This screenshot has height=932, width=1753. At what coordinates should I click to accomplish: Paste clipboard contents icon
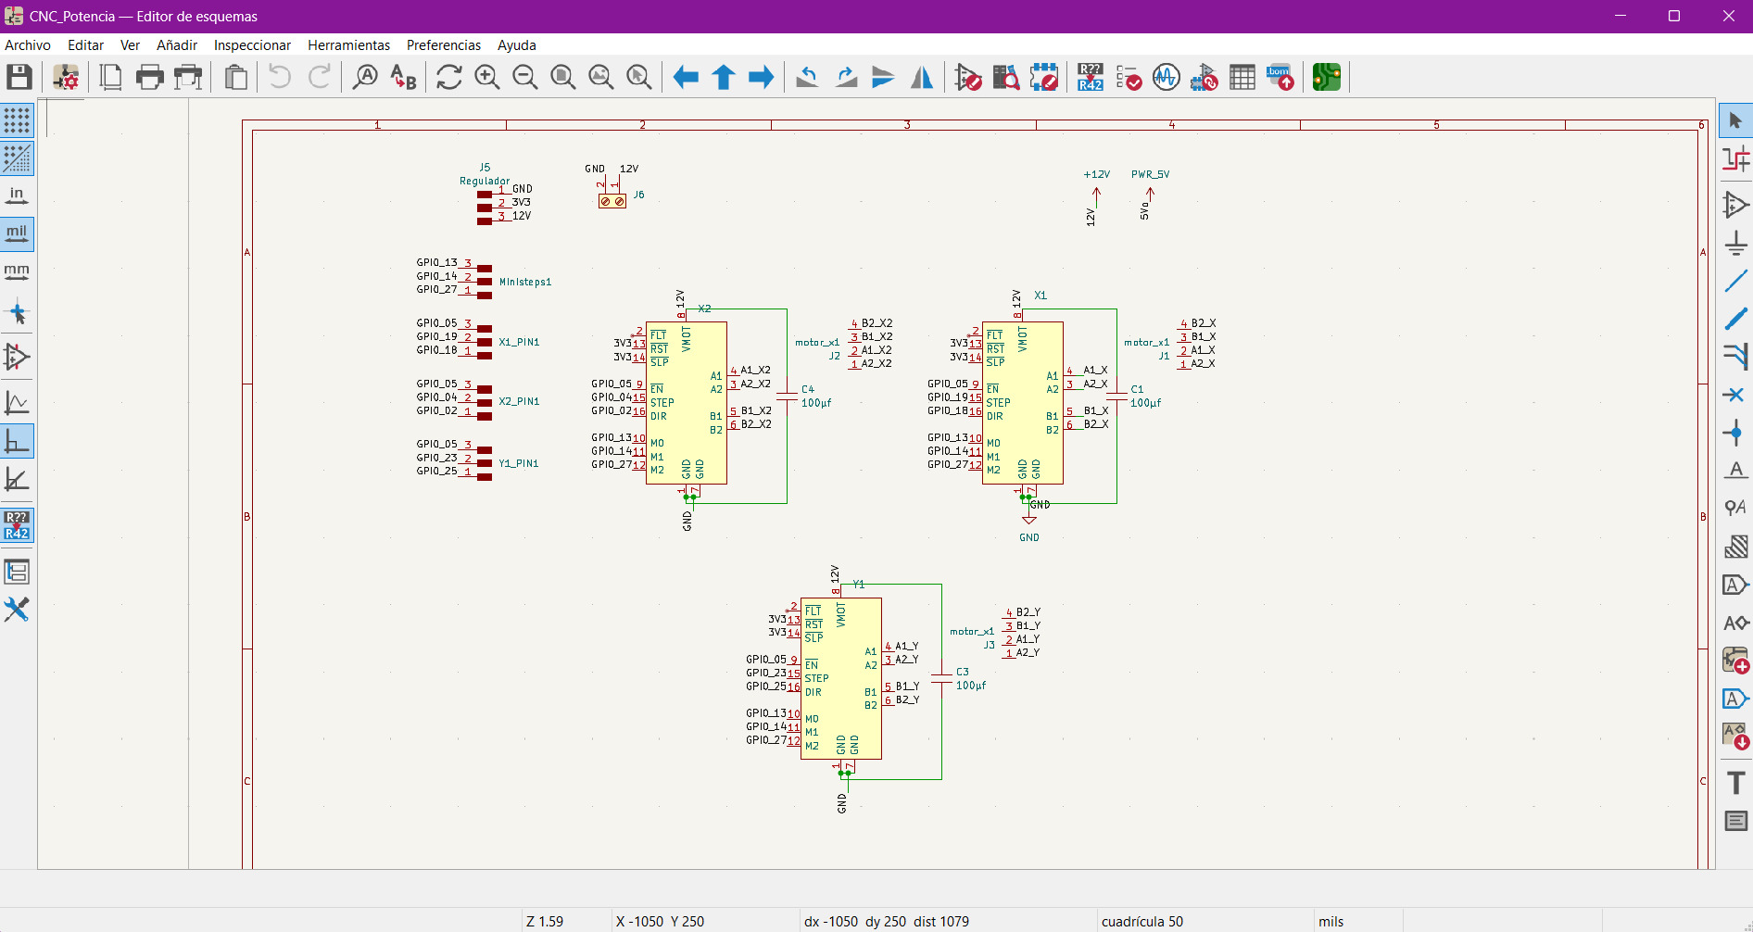236,77
